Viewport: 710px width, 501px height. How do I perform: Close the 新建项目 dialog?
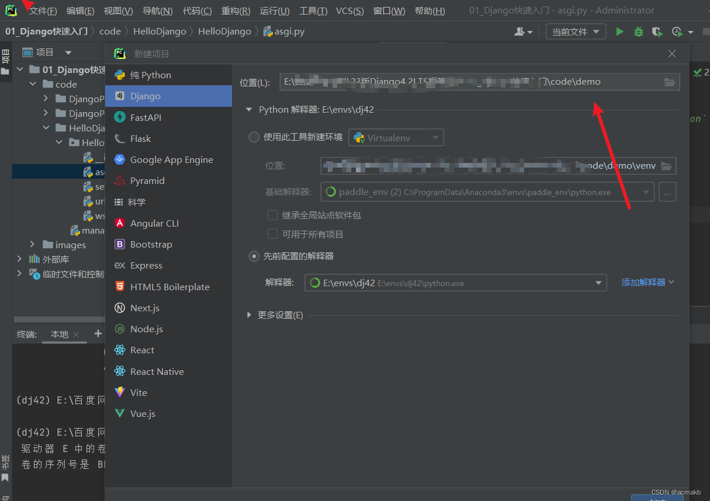672,54
